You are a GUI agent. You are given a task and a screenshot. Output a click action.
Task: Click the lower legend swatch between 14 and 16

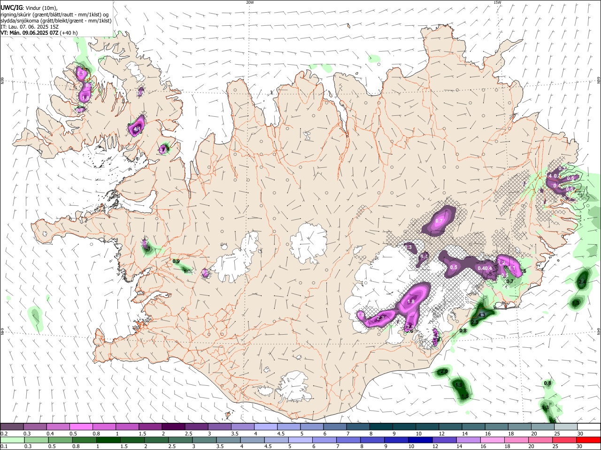468,440
